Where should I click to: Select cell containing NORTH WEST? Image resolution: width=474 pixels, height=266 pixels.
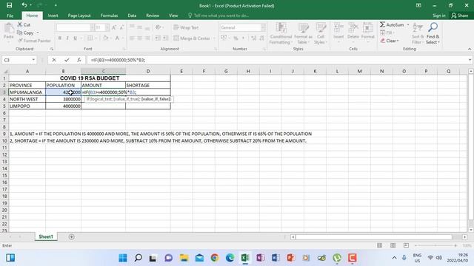(x=27, y=99)
